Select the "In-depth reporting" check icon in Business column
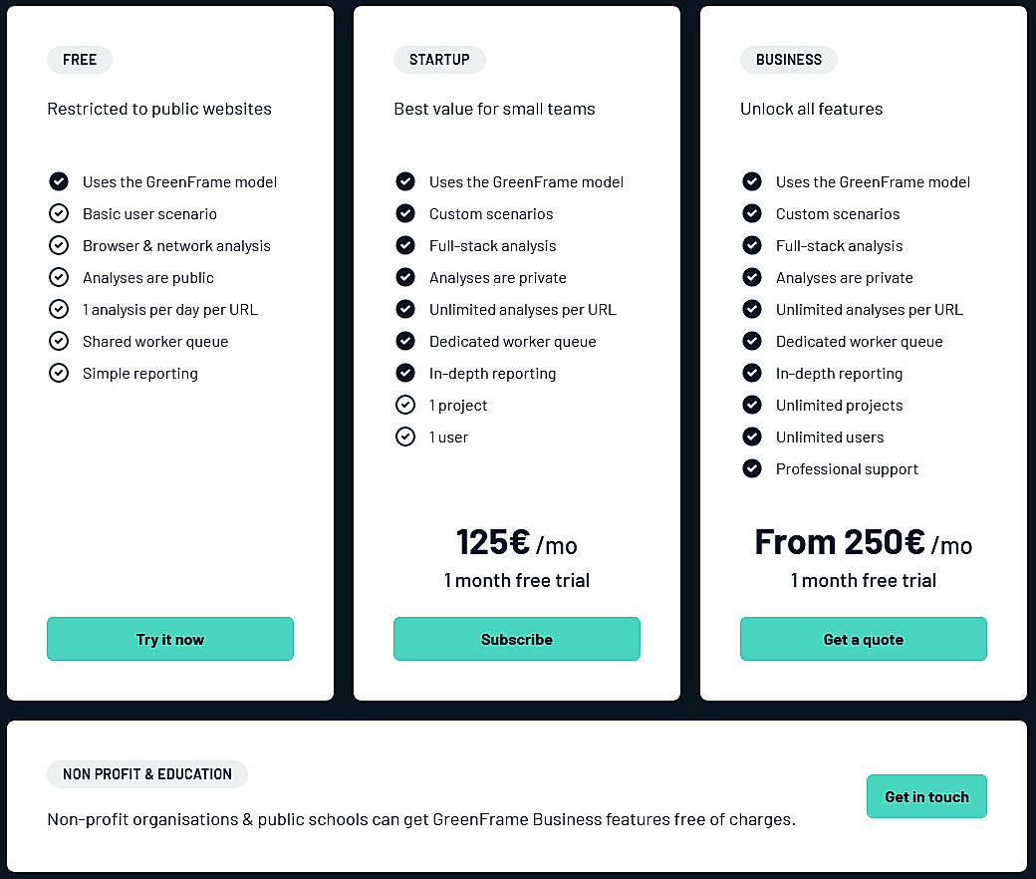The image size is (1036, 879). pyautogui.click(x=752, y=373)
